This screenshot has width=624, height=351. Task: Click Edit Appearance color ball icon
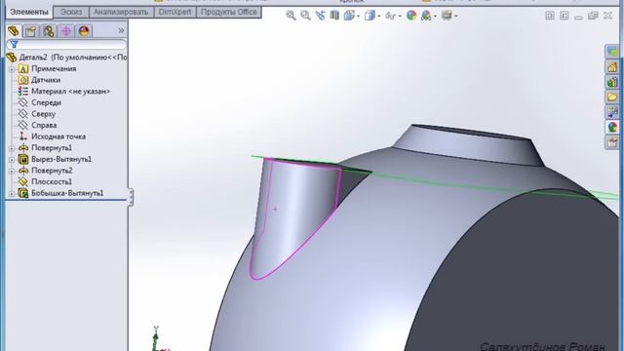[411, 16]
